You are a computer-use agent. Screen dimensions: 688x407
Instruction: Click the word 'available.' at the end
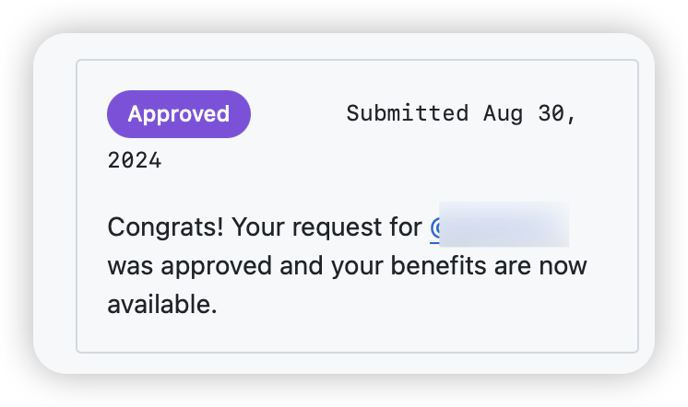click(162, 304)
